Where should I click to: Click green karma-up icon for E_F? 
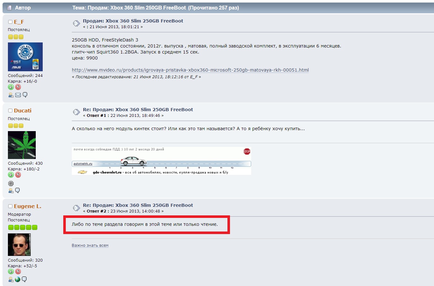click(x=11, y=87)
